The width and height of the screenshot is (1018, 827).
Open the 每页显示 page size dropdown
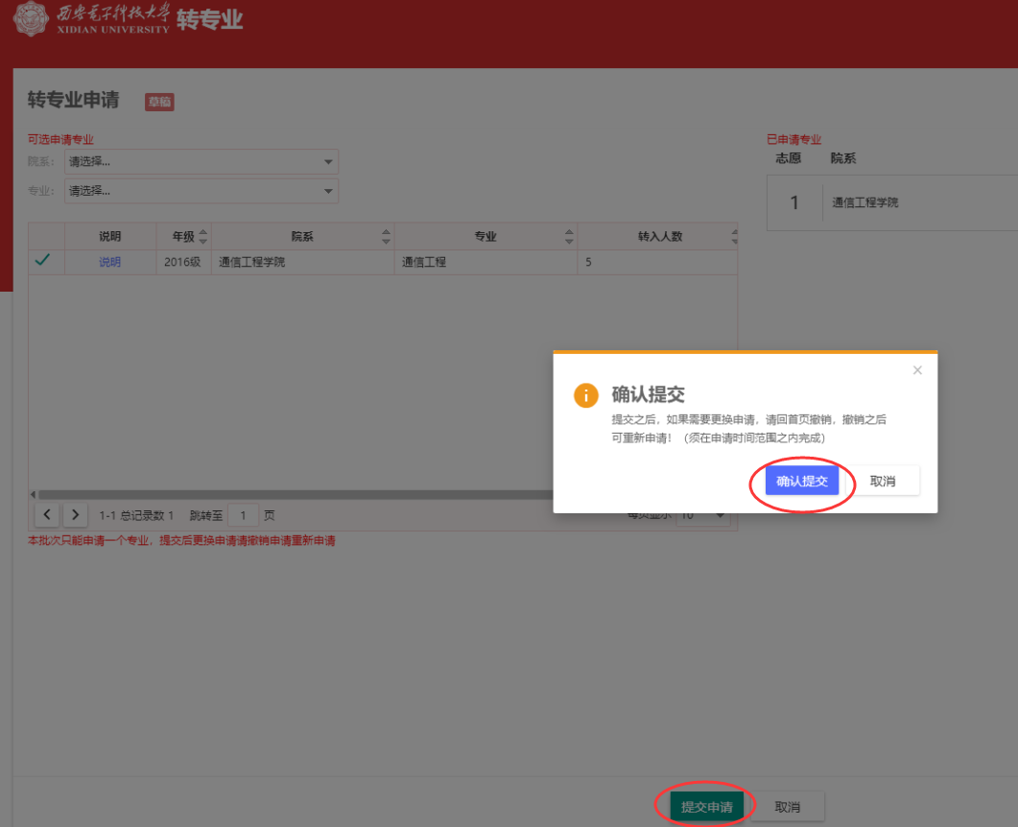pos(703,516)
